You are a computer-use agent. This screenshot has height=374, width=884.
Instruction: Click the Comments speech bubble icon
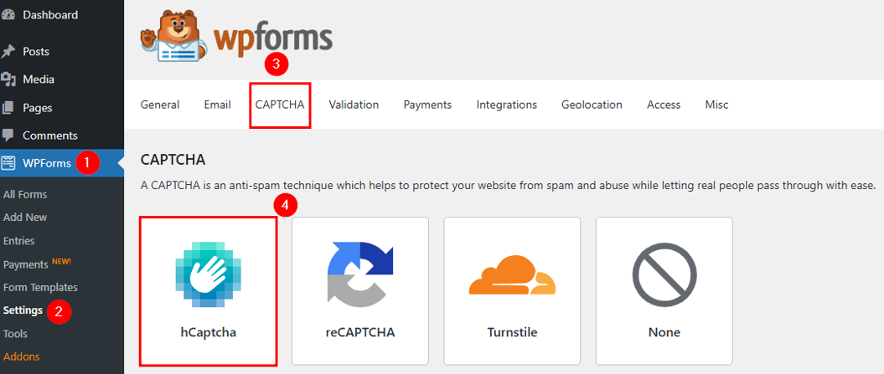8,135
